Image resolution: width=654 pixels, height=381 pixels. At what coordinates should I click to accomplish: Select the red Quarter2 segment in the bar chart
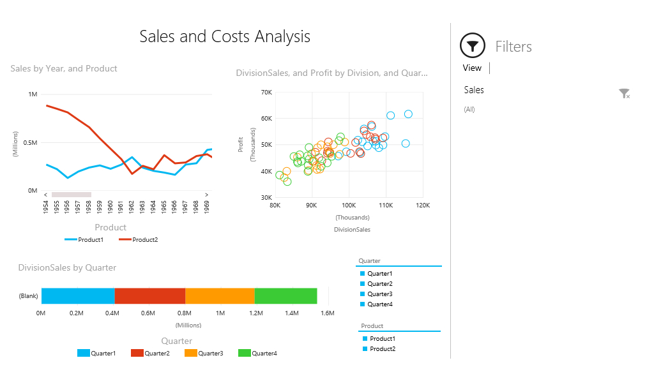click(x=150, y=296)
